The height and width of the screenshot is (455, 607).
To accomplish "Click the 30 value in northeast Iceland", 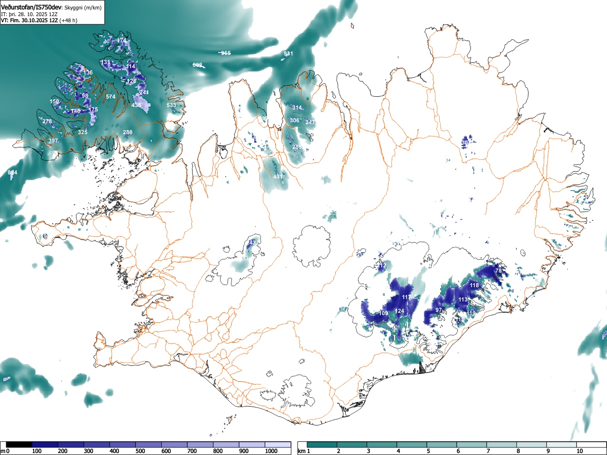I will coord(465,142).
